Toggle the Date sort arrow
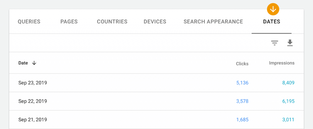This screenshot has height=129, width=313. click(34, 63)
